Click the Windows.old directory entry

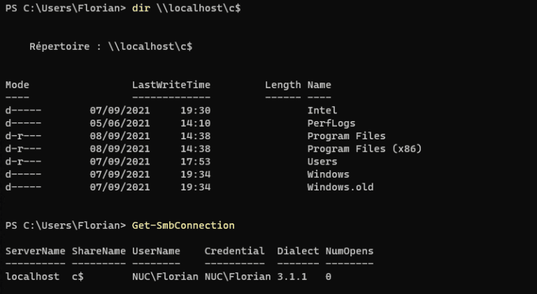340,188
